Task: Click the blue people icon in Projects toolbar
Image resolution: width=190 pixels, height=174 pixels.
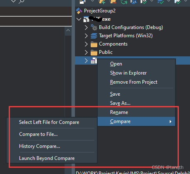Action: 134,2
